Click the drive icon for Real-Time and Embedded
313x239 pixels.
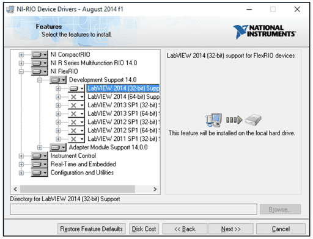(37, 164)
